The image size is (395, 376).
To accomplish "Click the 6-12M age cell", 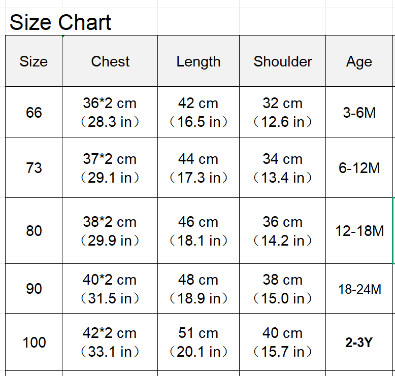I will [x=359, y=167].
